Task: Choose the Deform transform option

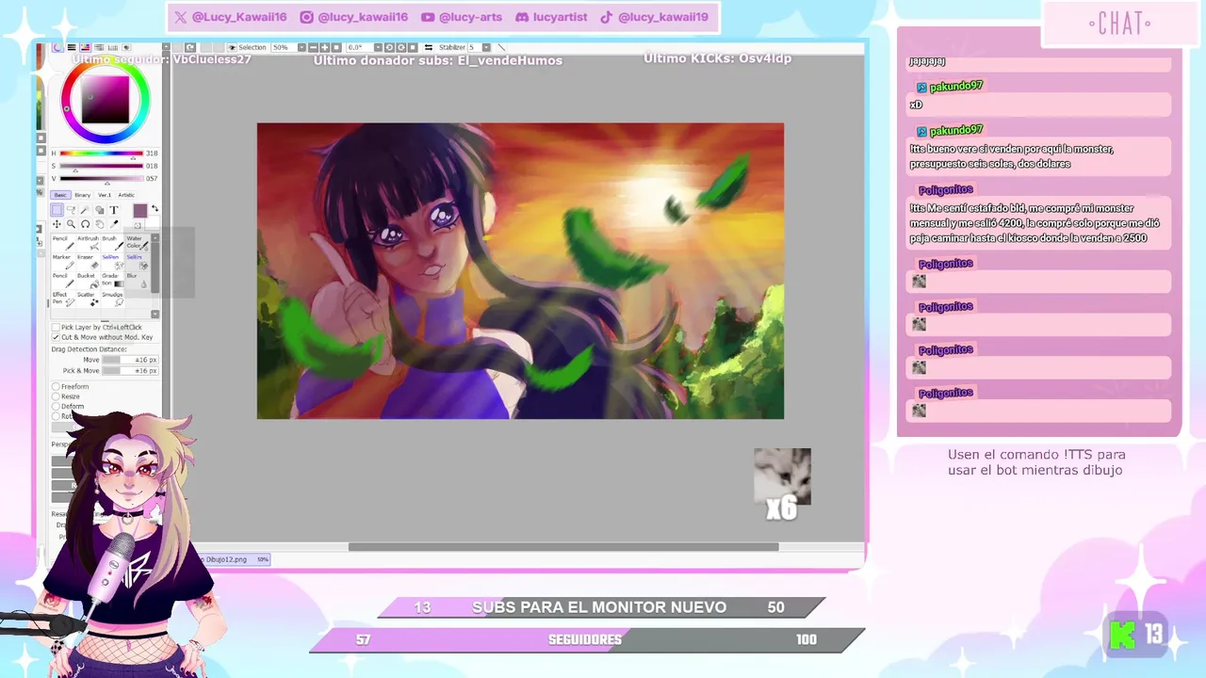Action: point(56,407)
